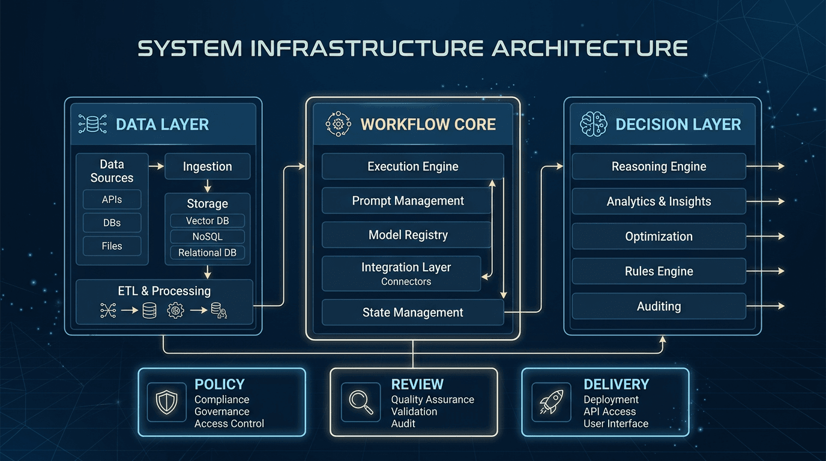Expand the Storage block in Data Layer
The width and height of the screenshot is (826, 461).
[x=206, y=203]
